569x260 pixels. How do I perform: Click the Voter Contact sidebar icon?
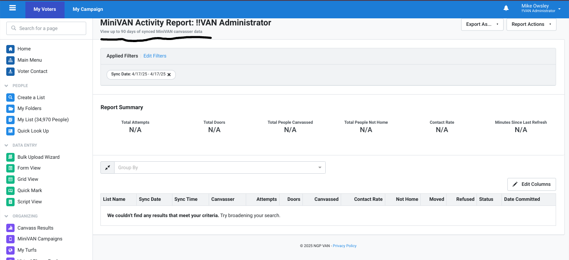coord(10,71)
